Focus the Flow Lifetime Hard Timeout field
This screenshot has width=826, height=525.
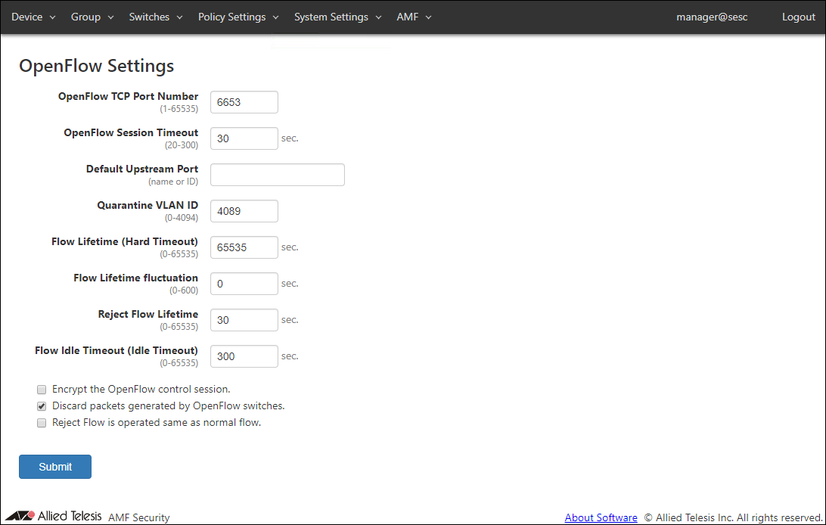coord(244,247)
